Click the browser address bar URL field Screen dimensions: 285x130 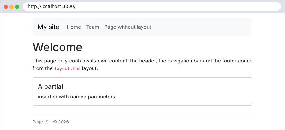152,7
